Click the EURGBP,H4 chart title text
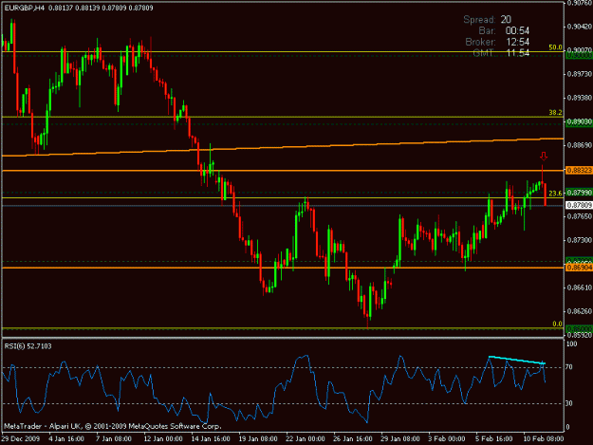The height and width of the screenshot is (445, 593). point(25,8)
